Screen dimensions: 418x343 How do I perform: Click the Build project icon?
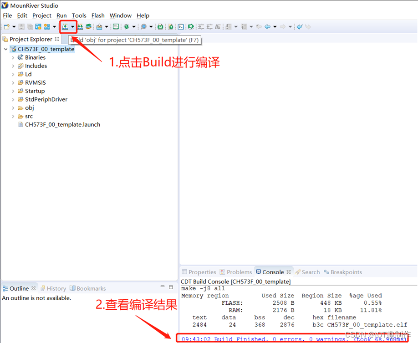point(65,27)
